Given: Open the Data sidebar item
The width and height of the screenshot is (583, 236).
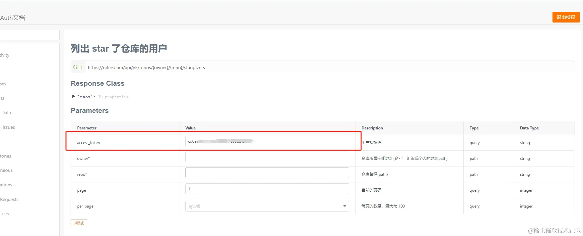Looking at the screenshot, I should (6, 113).
